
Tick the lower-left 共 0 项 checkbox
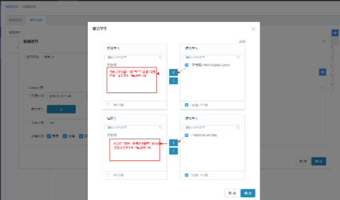tap(108, 175)
